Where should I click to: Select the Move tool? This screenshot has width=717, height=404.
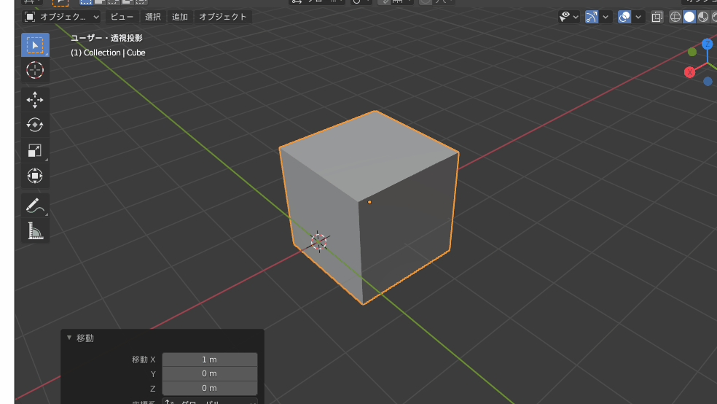(x=35, y=100)
